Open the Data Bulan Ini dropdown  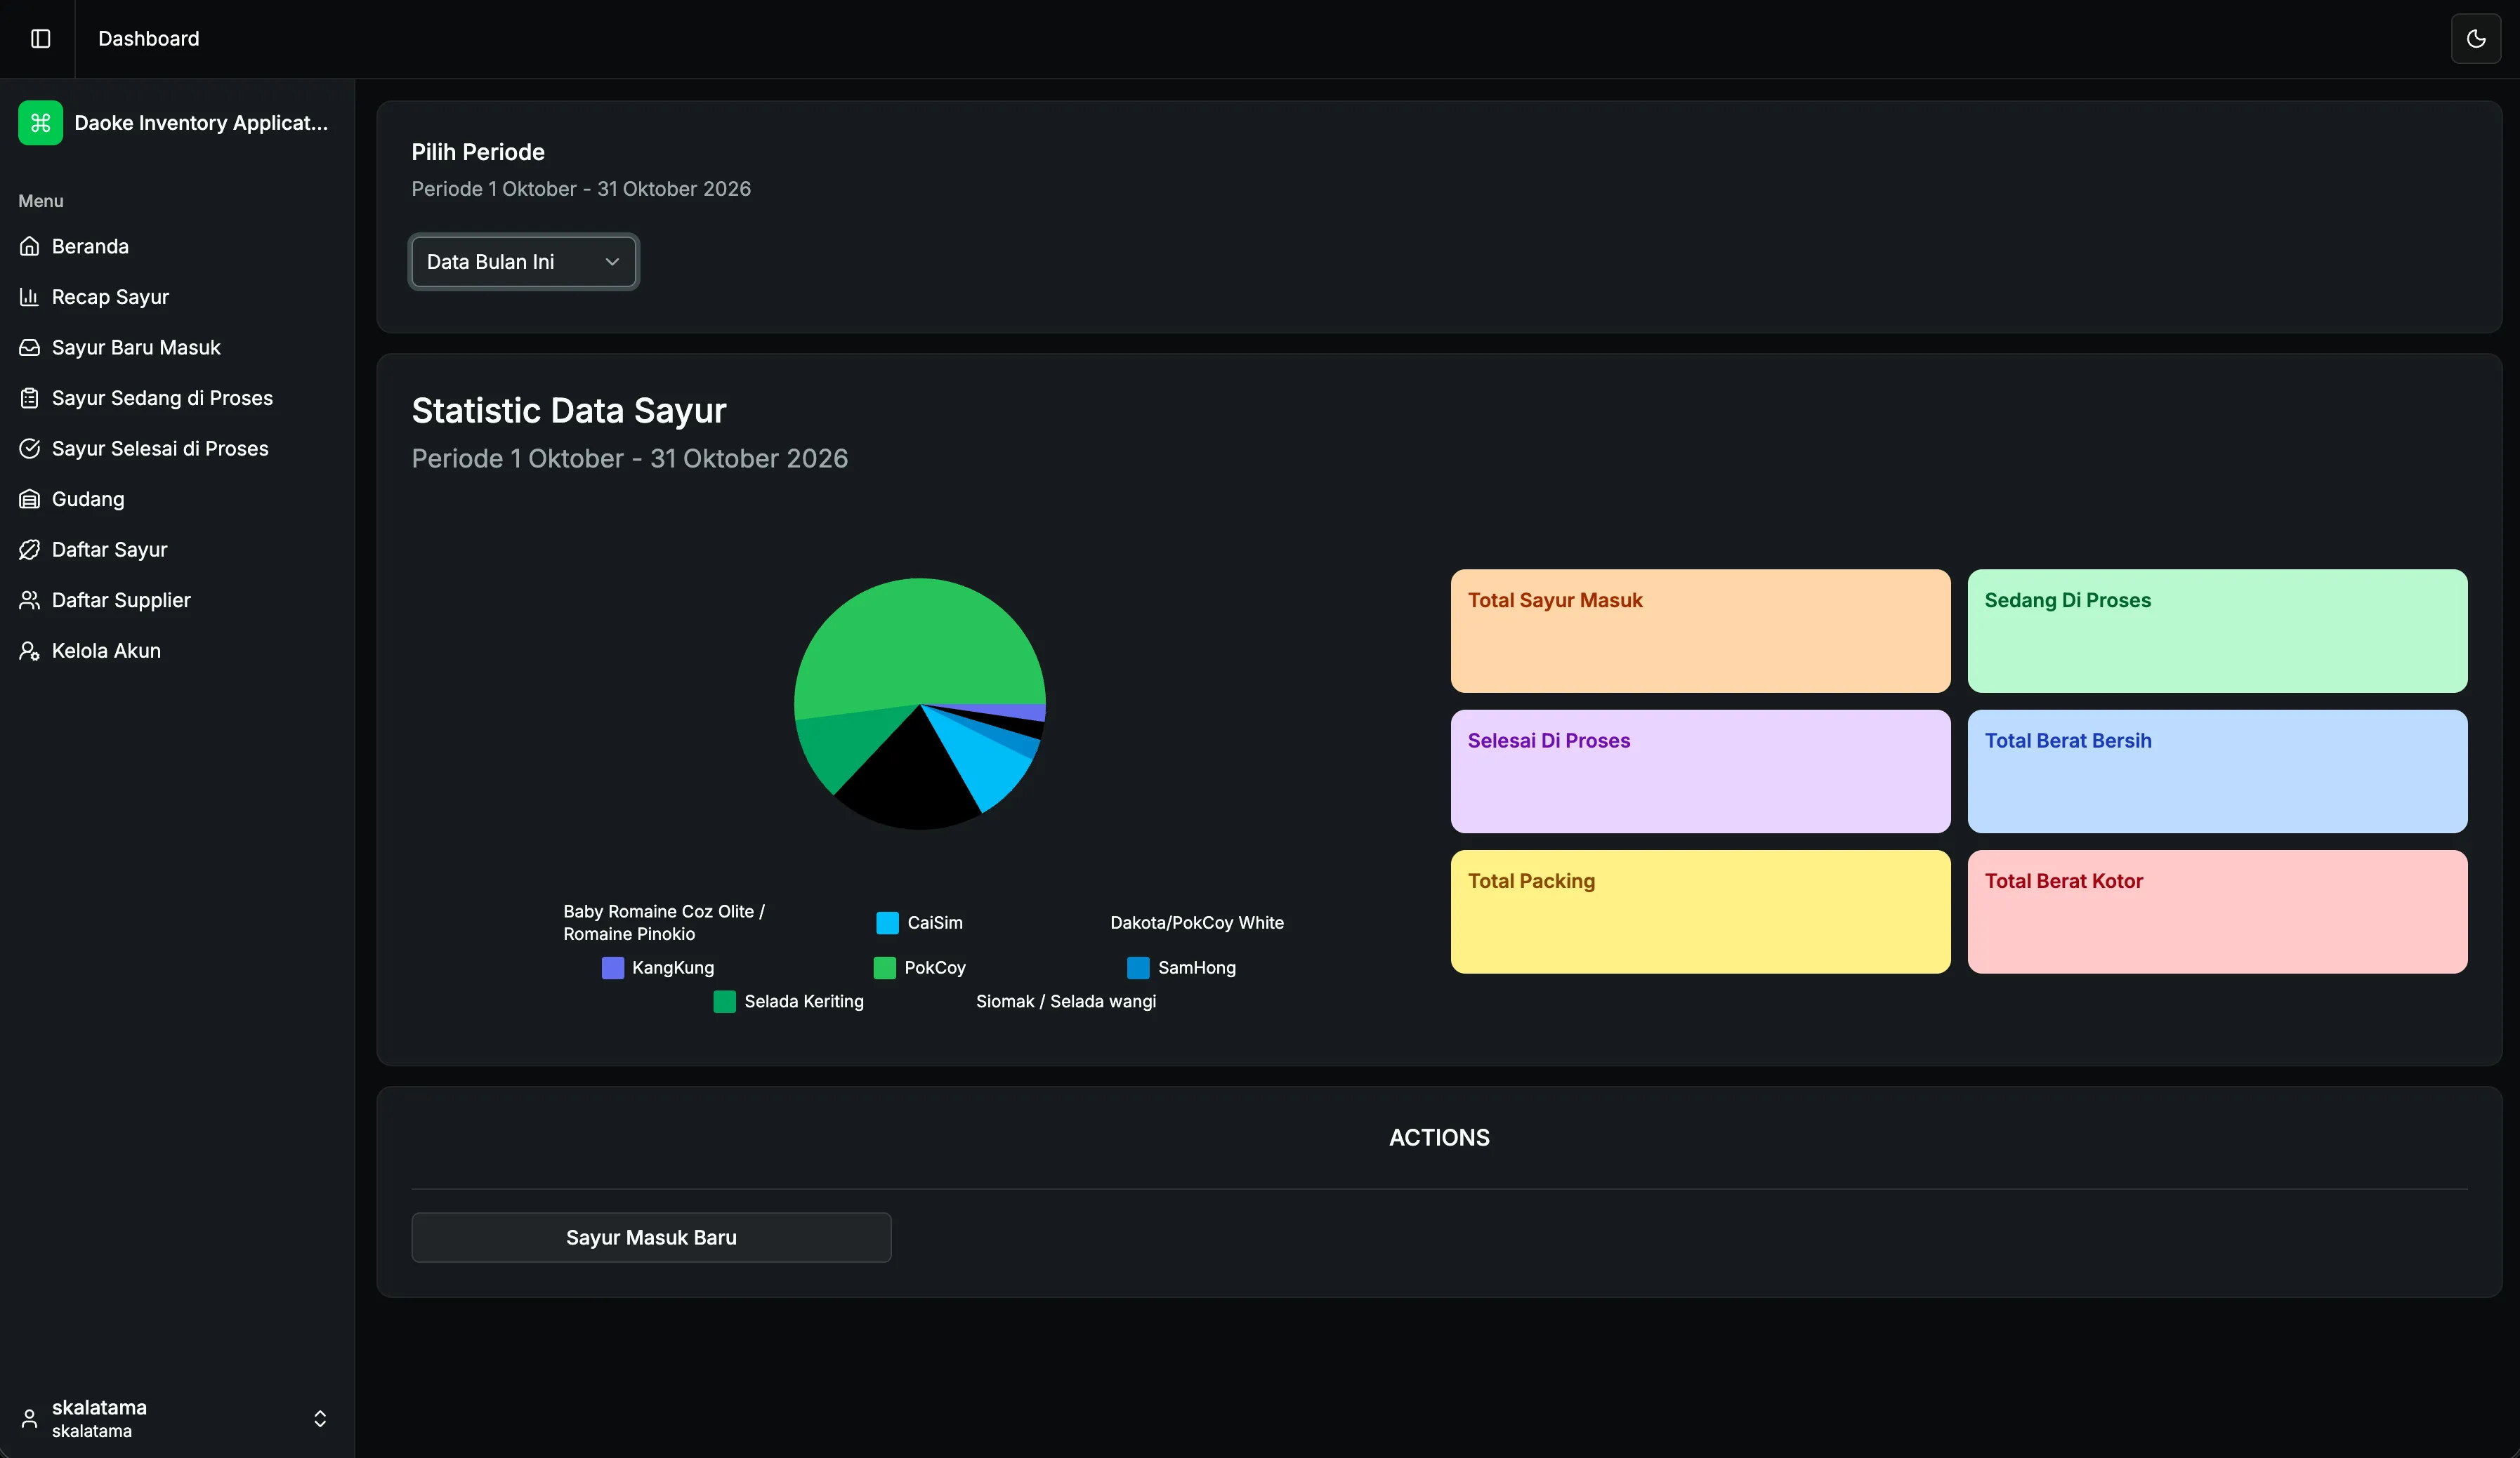tap(524, 262)
